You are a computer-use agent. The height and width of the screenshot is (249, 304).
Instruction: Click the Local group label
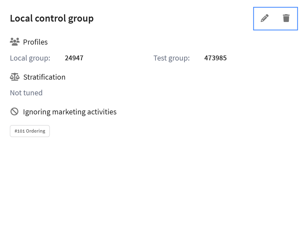tap(30, 58)
